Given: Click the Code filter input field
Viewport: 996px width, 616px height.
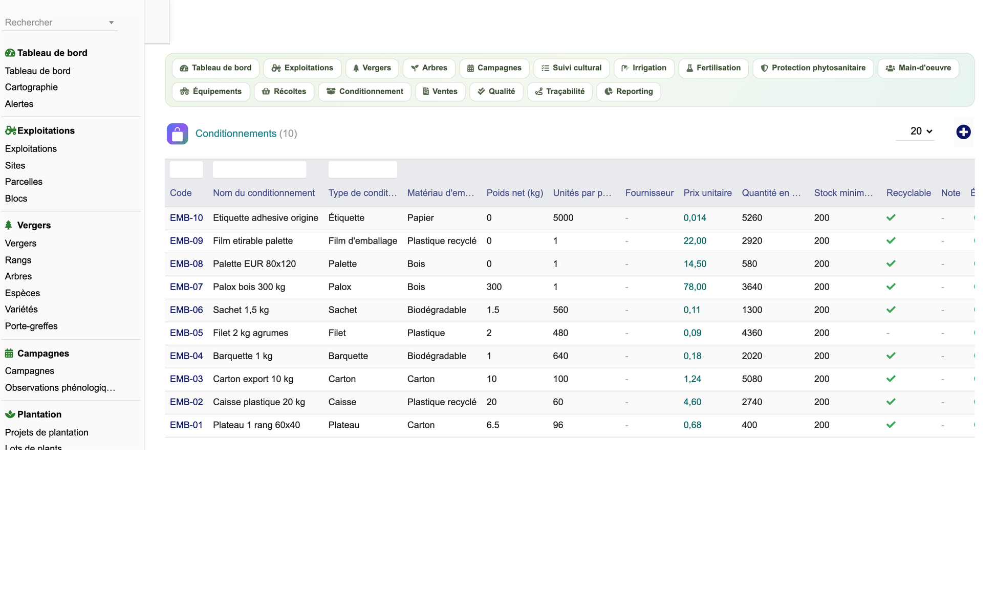Looking at the screenshot, I should coord(186,169).
